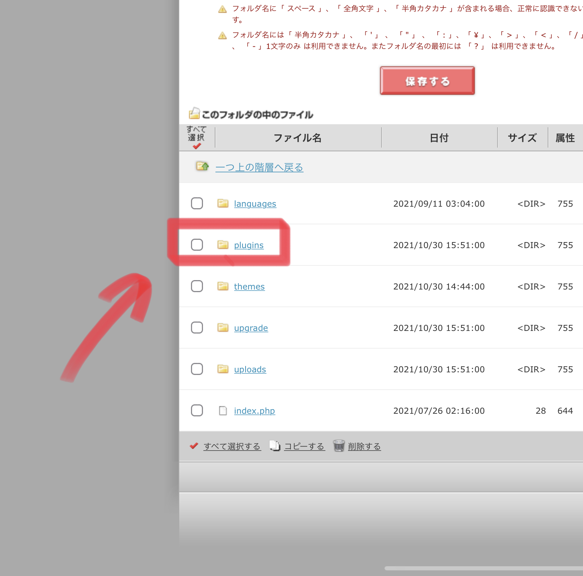
Task: Go up via 一つ上の階層へ戻る link
Action: coord(259,168)
